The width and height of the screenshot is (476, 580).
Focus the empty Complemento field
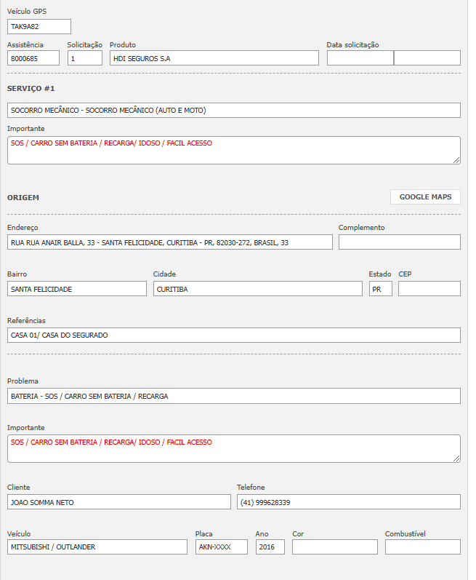click(x=399, y=242)
